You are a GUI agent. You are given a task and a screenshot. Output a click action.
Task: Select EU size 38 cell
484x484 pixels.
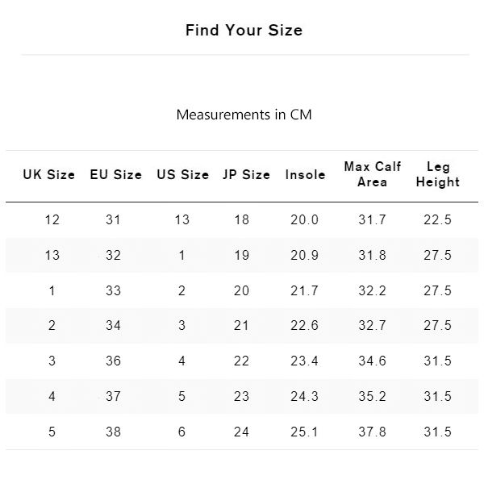[114, 432]
